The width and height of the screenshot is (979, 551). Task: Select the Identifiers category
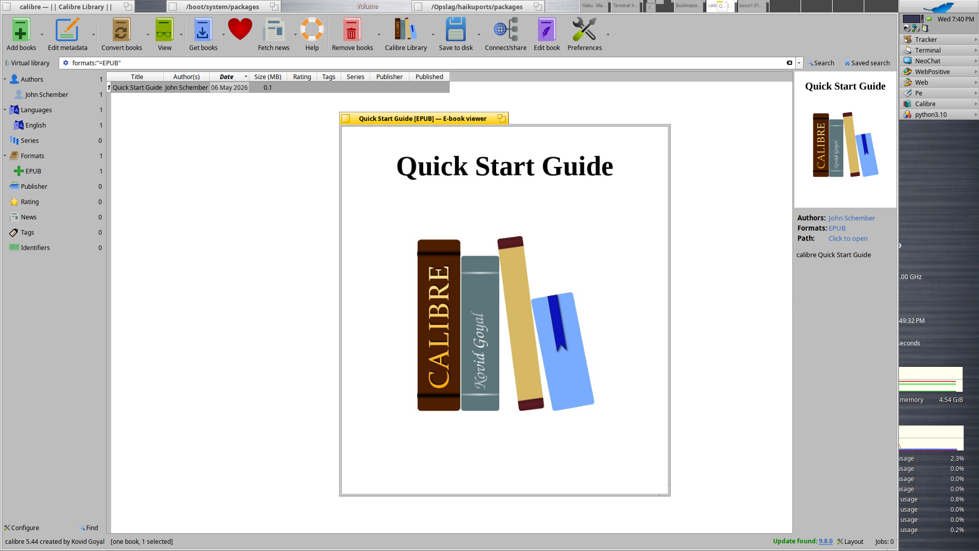pos(35,247)
